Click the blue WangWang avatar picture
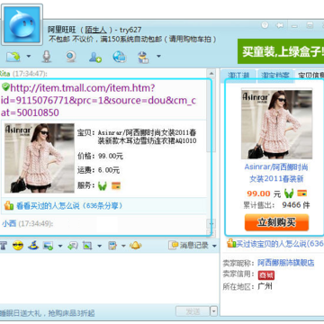The image size is (324, 324). click(x=22, y=25)
